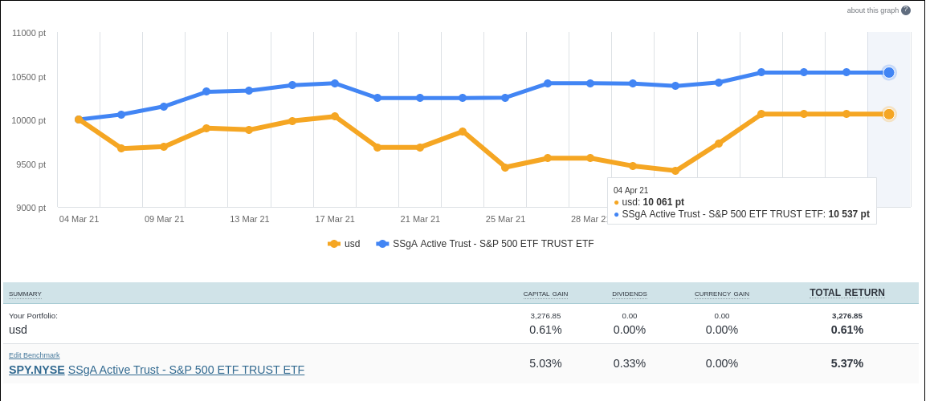Click the Dividends column header
Image resolution: width=930 pixels, height=401 pixels.
(x=629, y=294)
